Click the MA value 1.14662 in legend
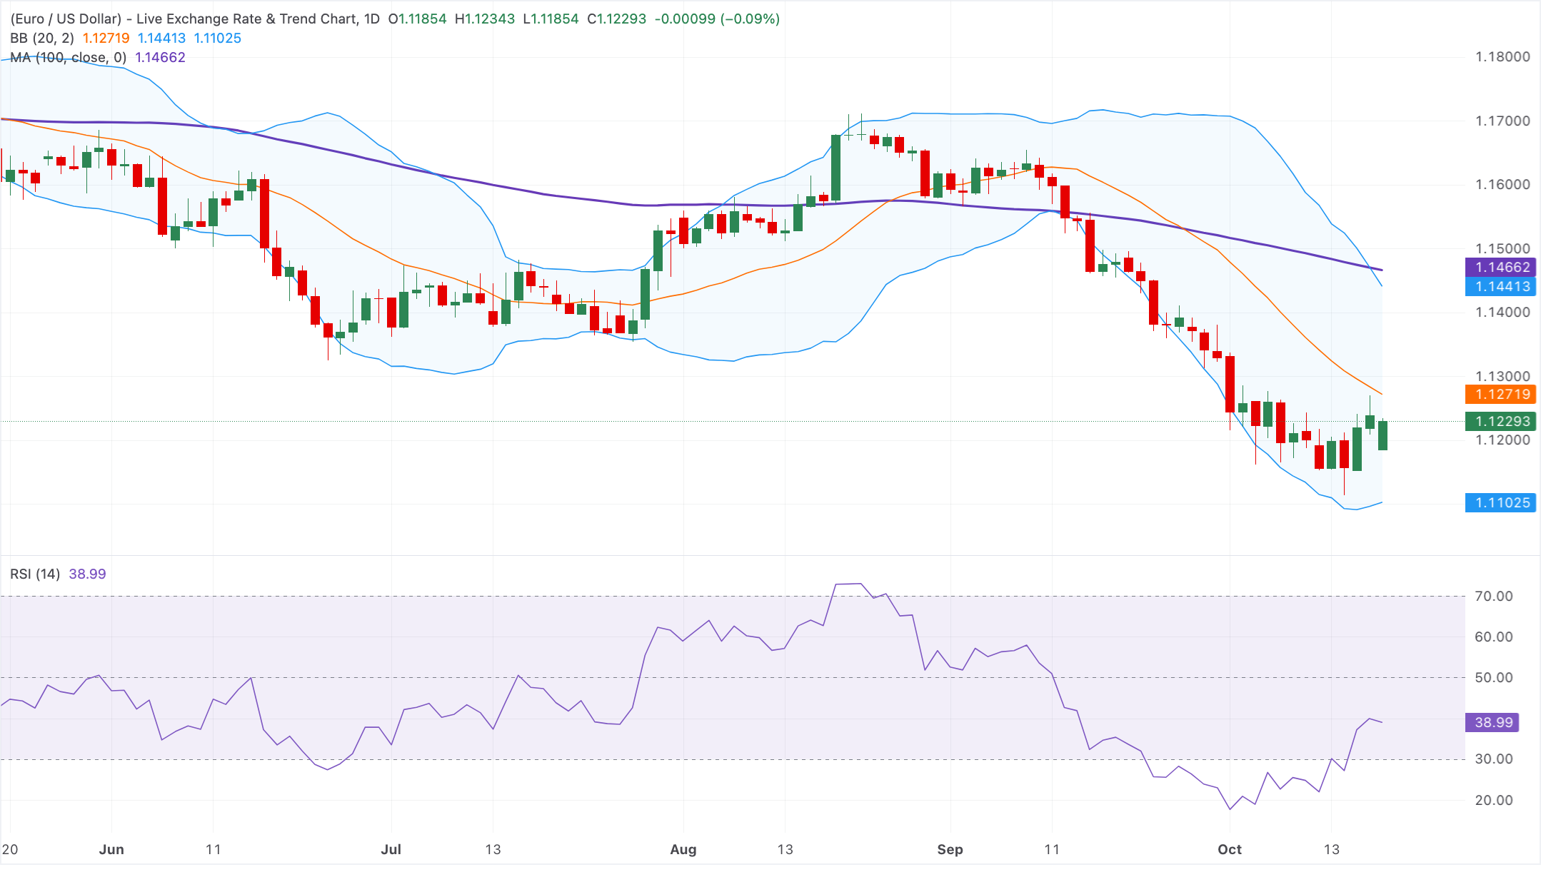 tap(161, 57)
